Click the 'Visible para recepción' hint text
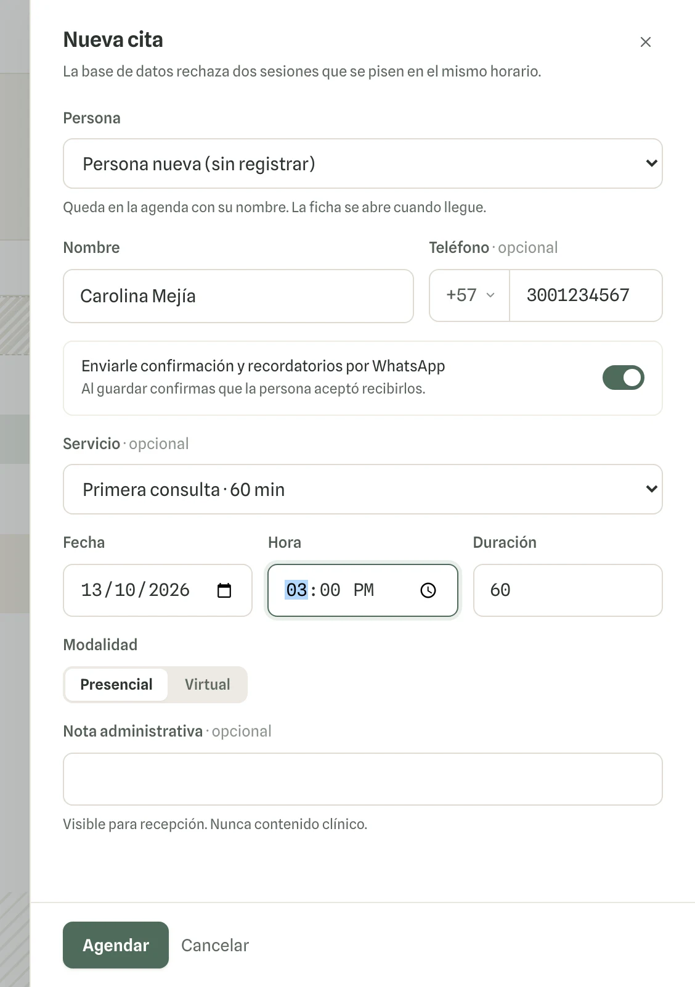 tap(215, 824)
